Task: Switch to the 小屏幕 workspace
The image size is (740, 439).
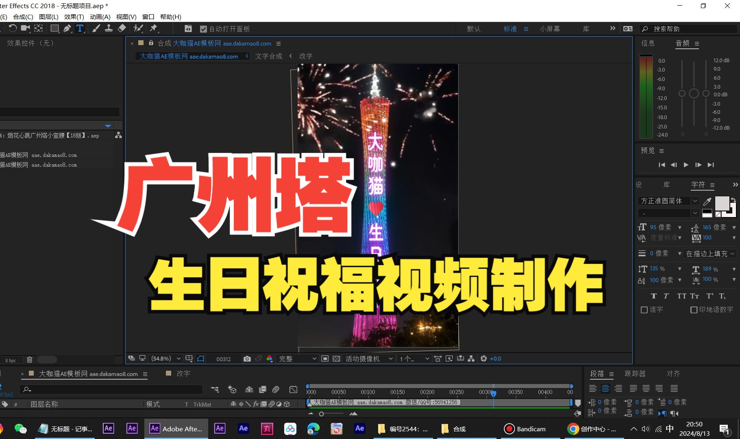Action: 550,29
